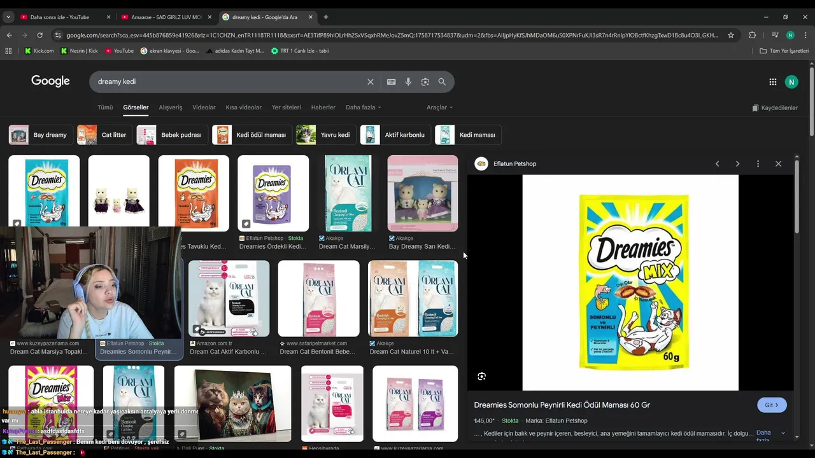Screen dimensions: 815x458
Task: Open the preview panel three-dot menu
Action: (758, 164)
